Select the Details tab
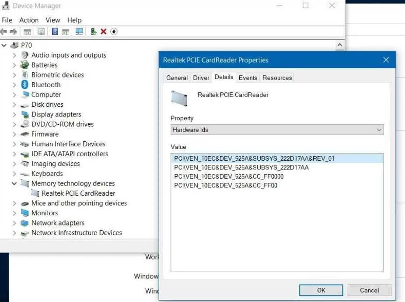405x302 pixels. pyautogui.click(x=224, y=77)
